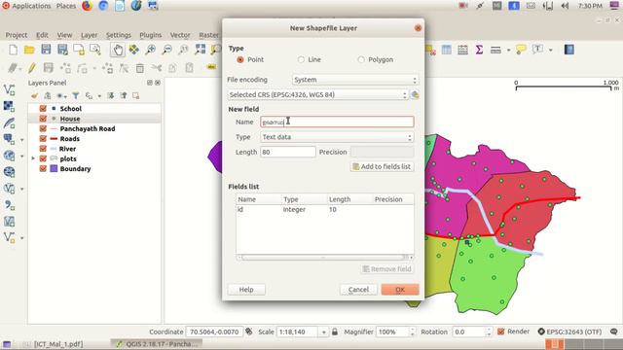The height and width of the screenshot is (350, 623).
Task: Click the OK button in dialog
Action: (x=400, y=290)
